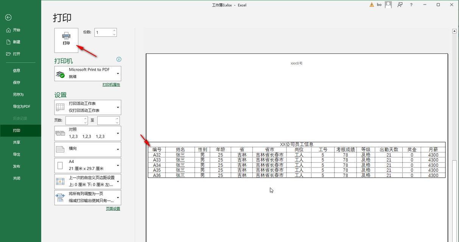This screenshot has width=459, height=242.
Task: Click the back arrow to exit backstage
Action: (x=8, y=17)
